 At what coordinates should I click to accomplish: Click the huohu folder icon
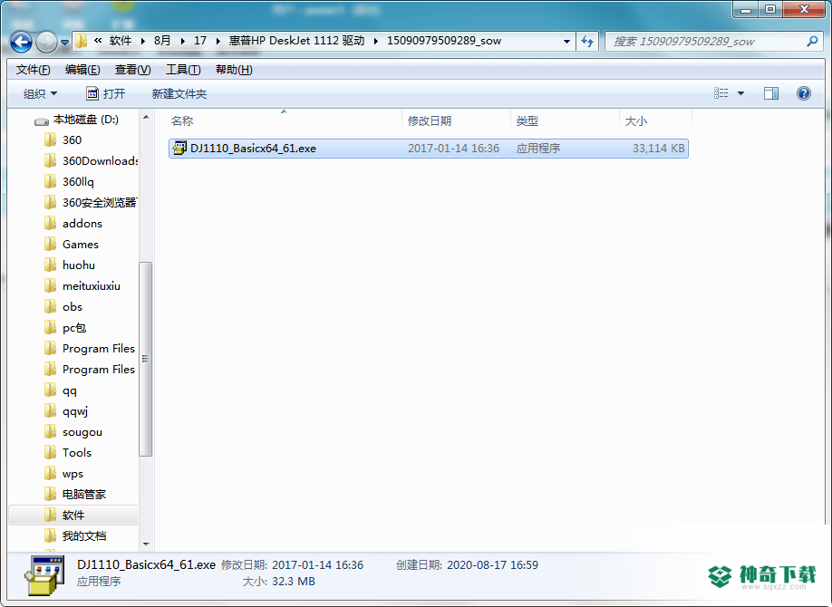pyautogui.click(x=50, y=265)
